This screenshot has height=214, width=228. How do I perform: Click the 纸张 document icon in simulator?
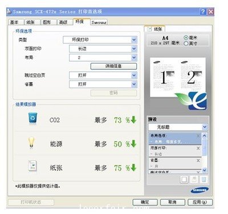pos(32,166)
